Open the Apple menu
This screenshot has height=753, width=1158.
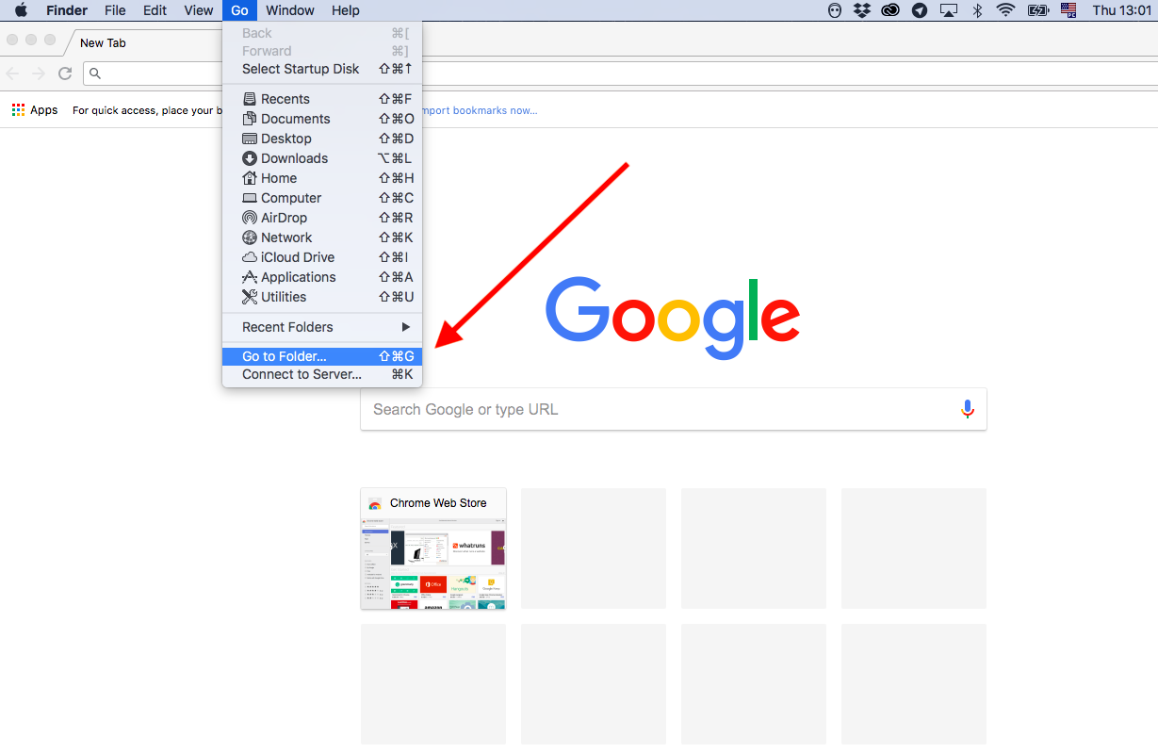tap(21, 10)
